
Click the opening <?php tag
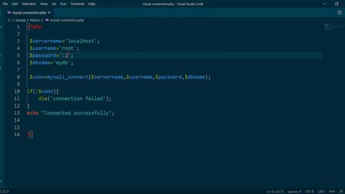point(34,27)
